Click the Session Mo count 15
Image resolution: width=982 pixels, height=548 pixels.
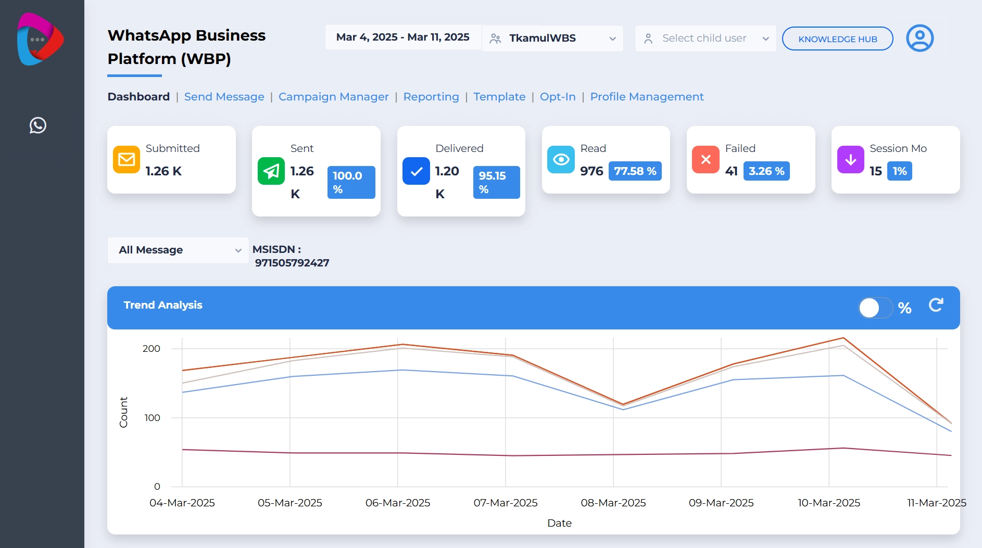[x=876, y=171]
